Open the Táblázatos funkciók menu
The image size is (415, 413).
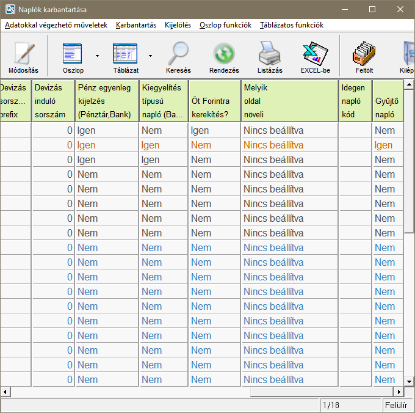[x=292, y=25]
